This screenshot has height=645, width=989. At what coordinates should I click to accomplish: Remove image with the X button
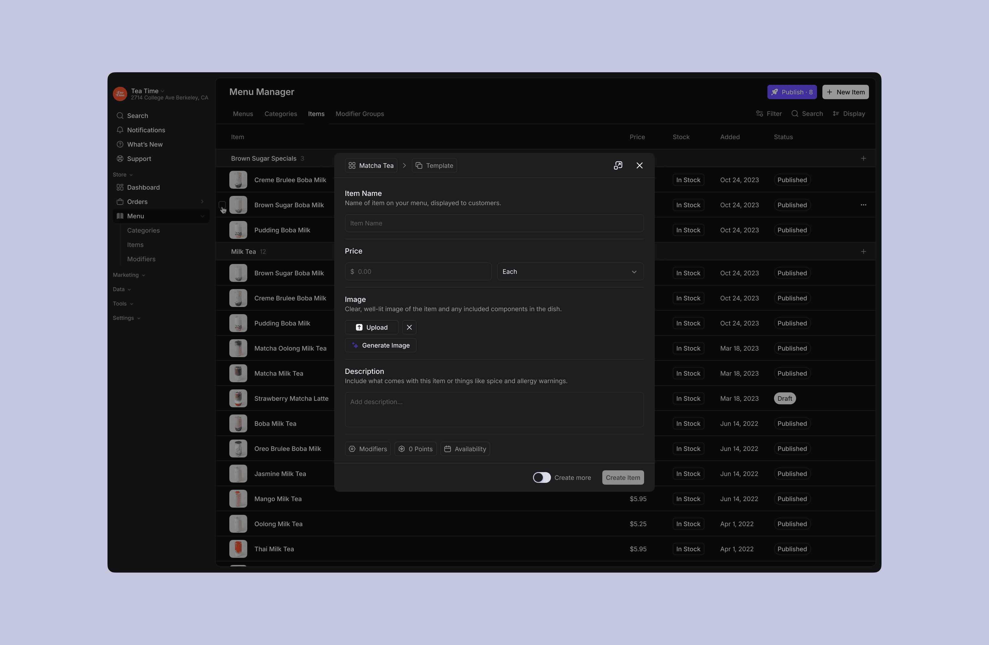point(409,328)
